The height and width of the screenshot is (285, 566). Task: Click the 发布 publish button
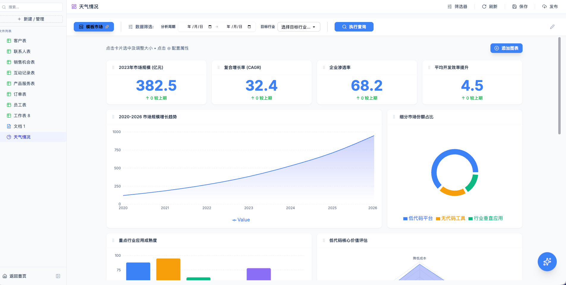[550, 7]
